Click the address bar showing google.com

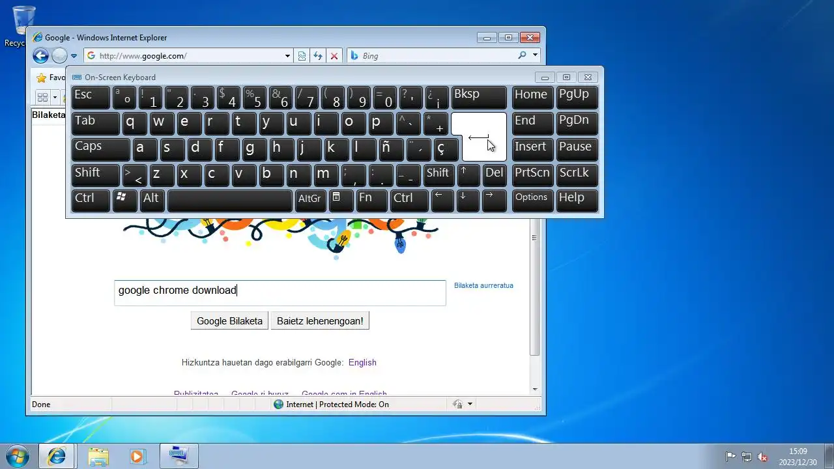click(189, 56)
